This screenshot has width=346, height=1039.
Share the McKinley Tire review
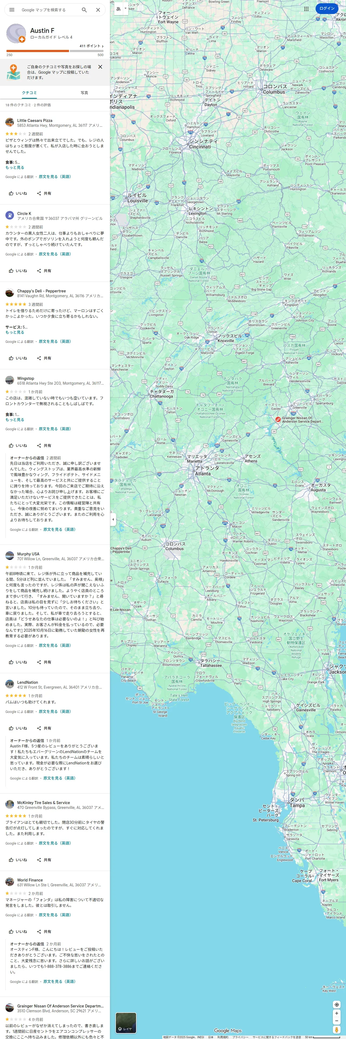[x=44, y=860]
